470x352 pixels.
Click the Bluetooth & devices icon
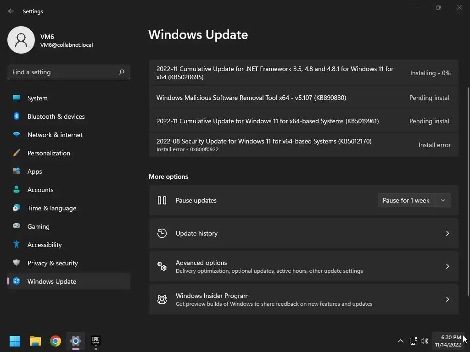17,116
